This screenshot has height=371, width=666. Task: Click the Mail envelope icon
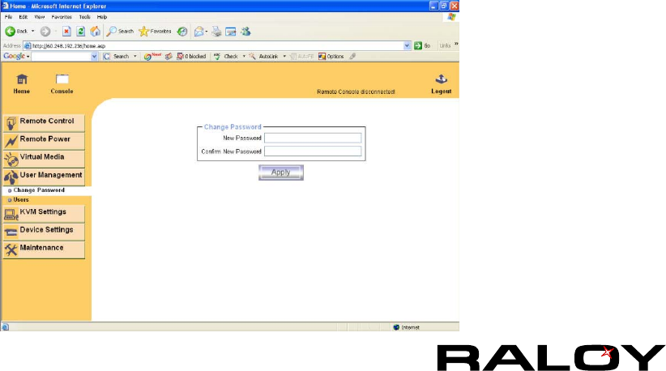[x=199, y=31]
